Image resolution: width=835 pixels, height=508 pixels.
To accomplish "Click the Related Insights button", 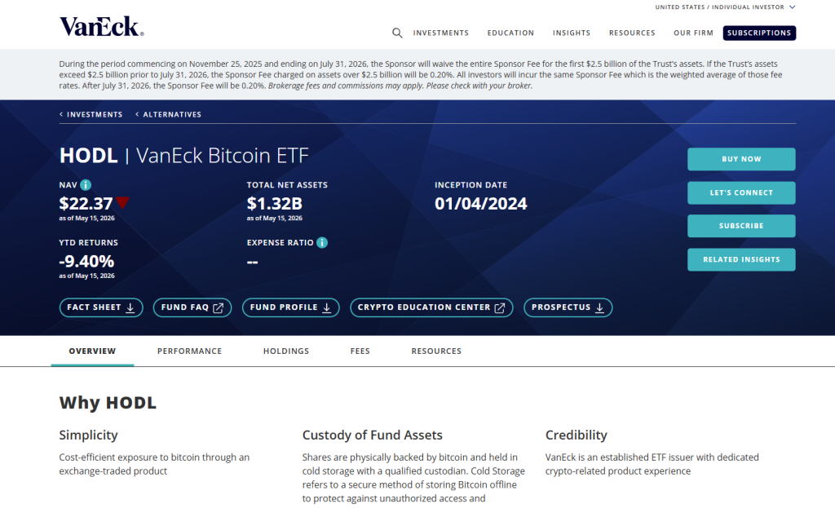I will pyautogui.click(x=741, y=259).
